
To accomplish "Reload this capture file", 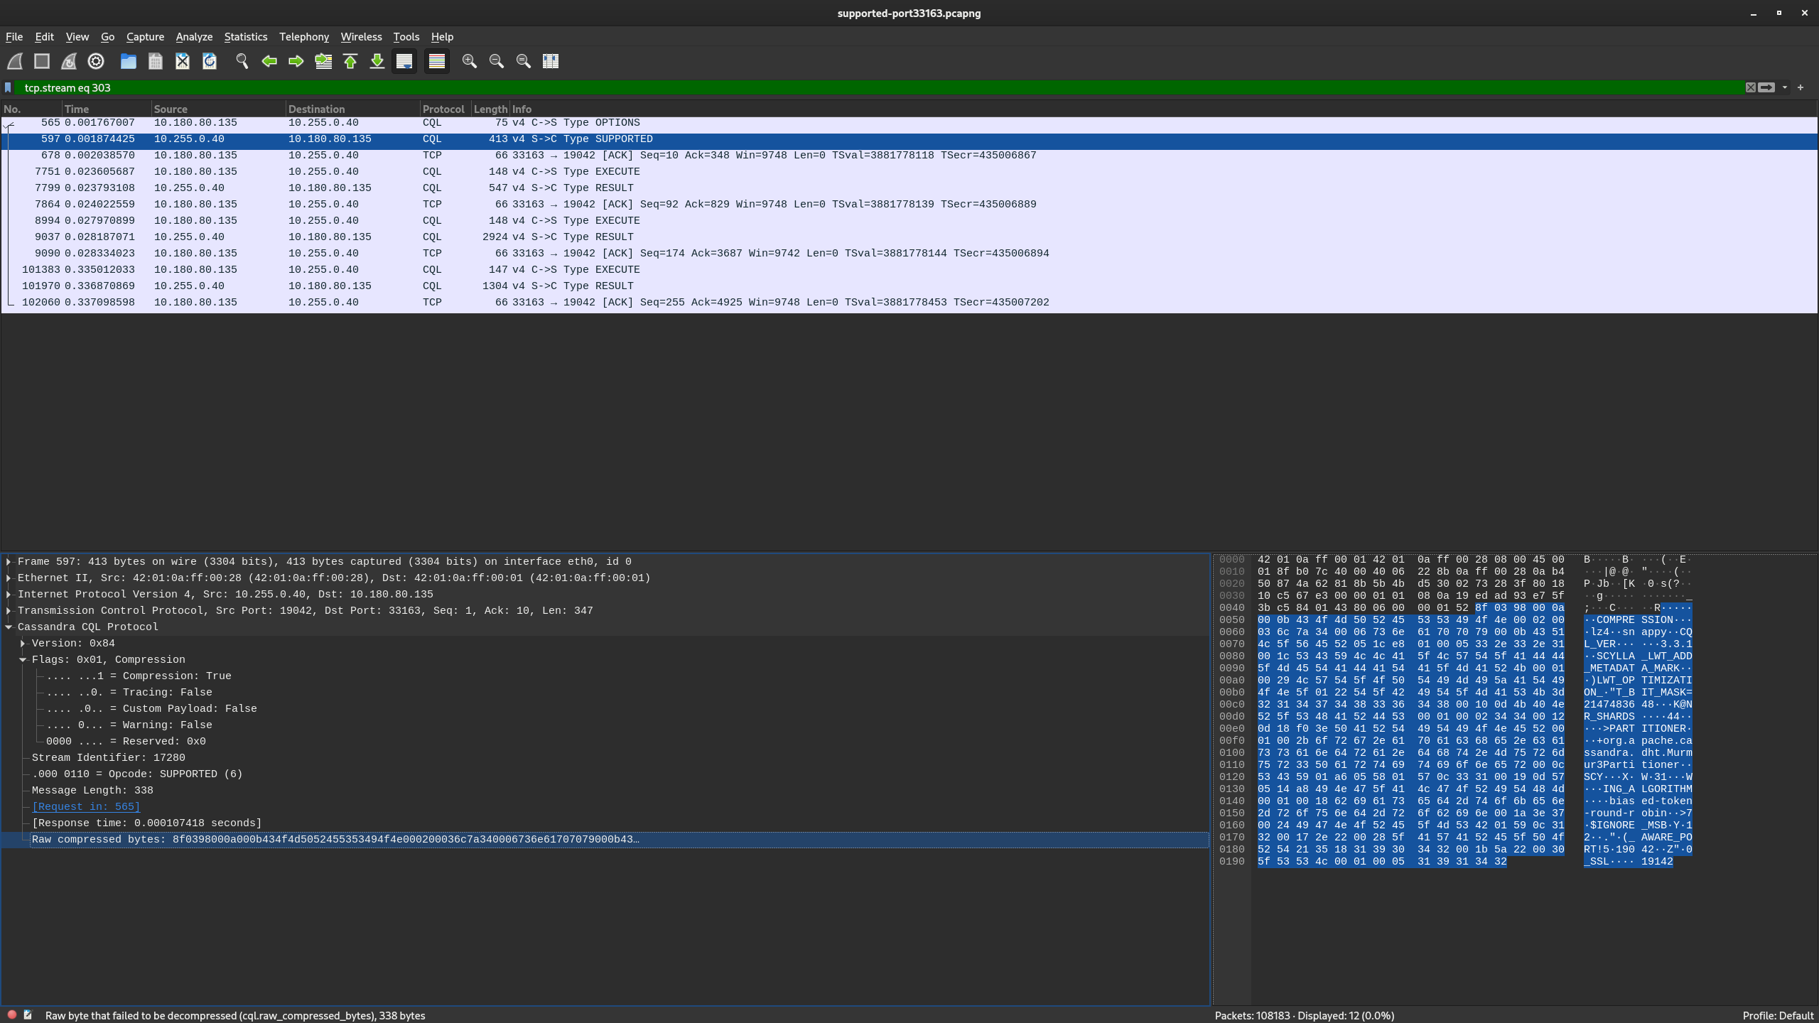I will coord(209,62).
